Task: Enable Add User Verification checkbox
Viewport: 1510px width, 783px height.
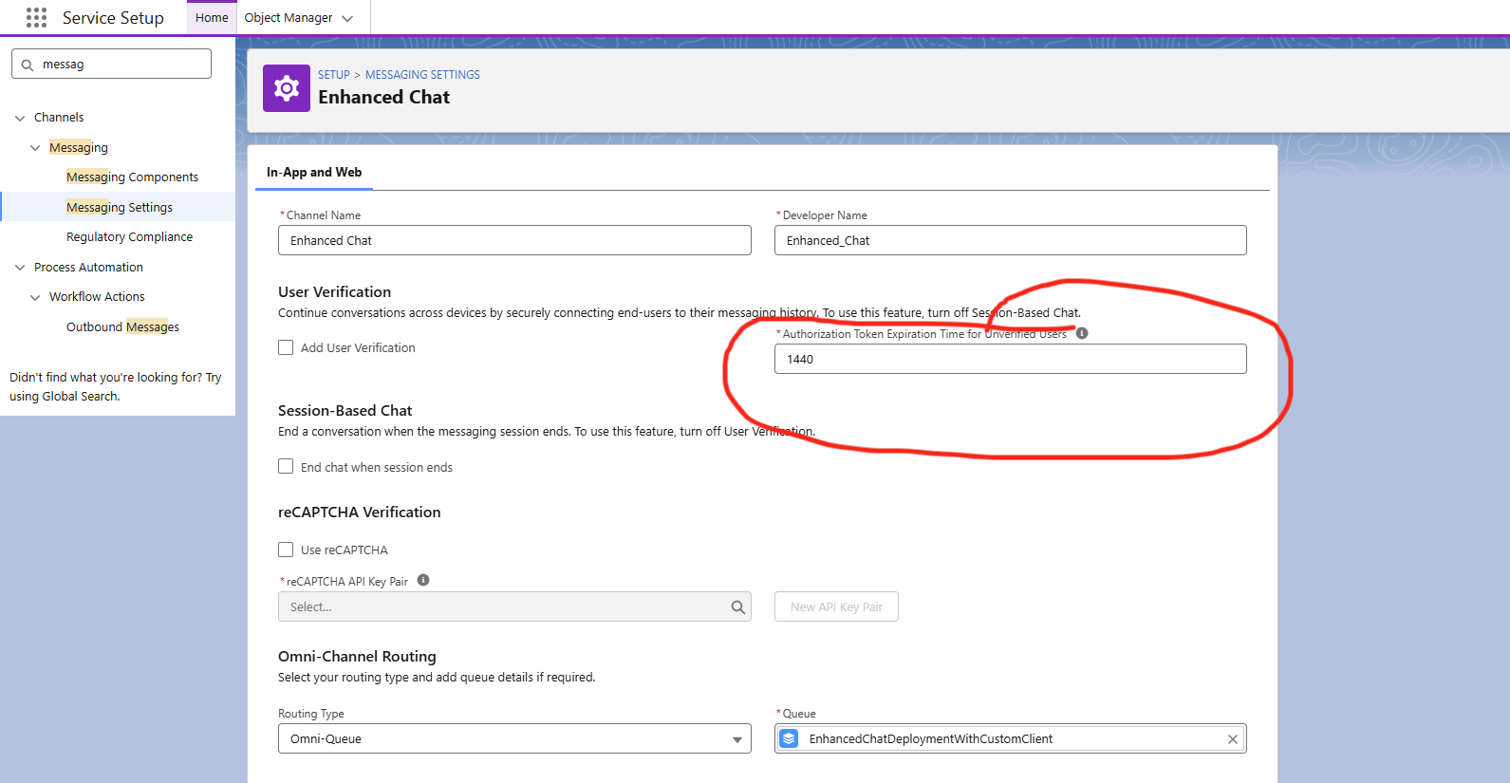Action: (x=286, y=347)
